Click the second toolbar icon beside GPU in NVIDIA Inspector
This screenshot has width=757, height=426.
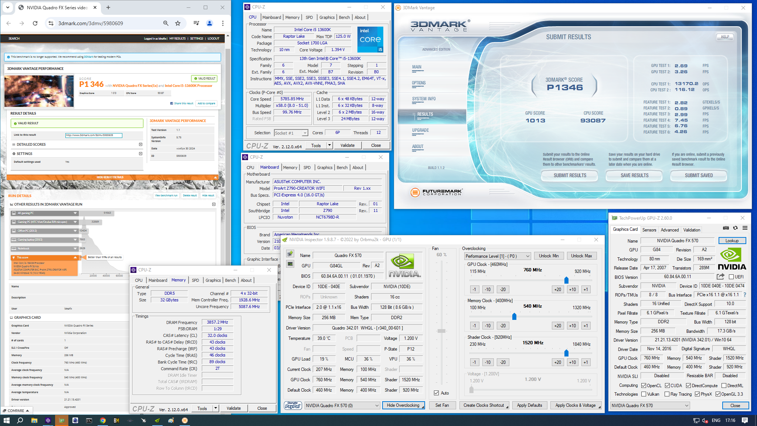coord(290,264)
